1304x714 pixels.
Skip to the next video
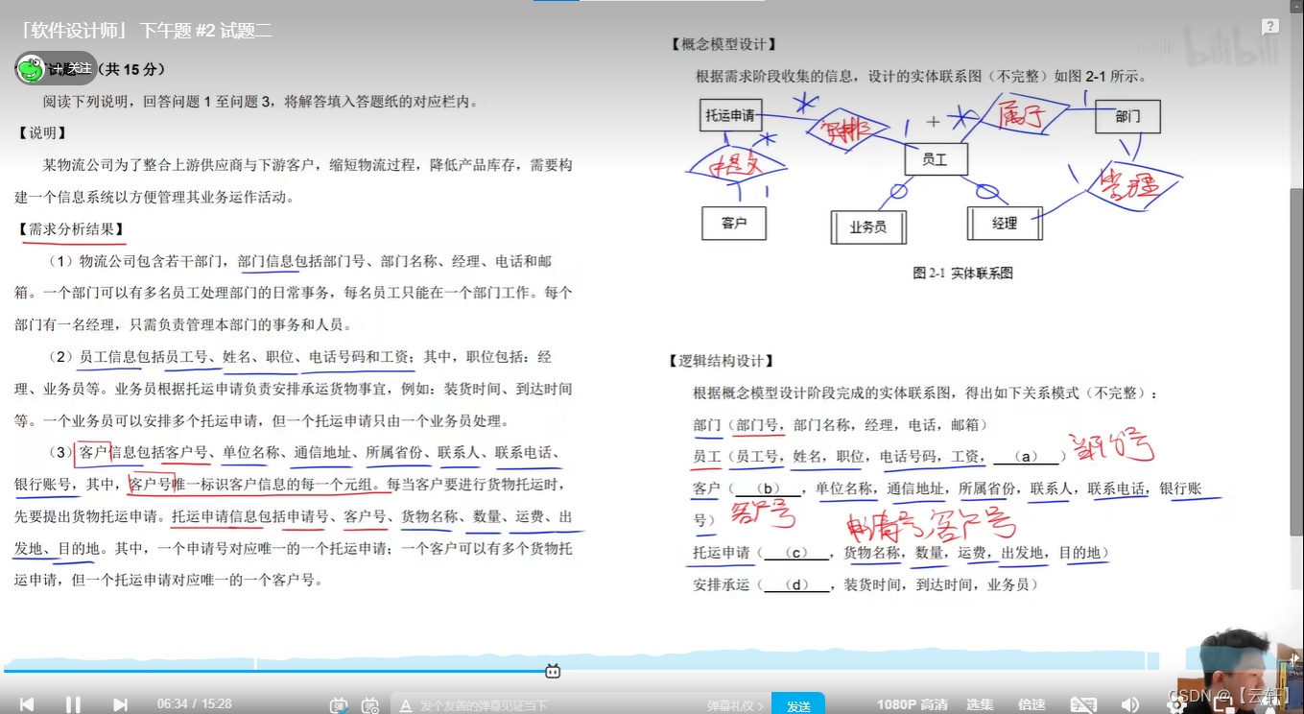coord(120,704)
